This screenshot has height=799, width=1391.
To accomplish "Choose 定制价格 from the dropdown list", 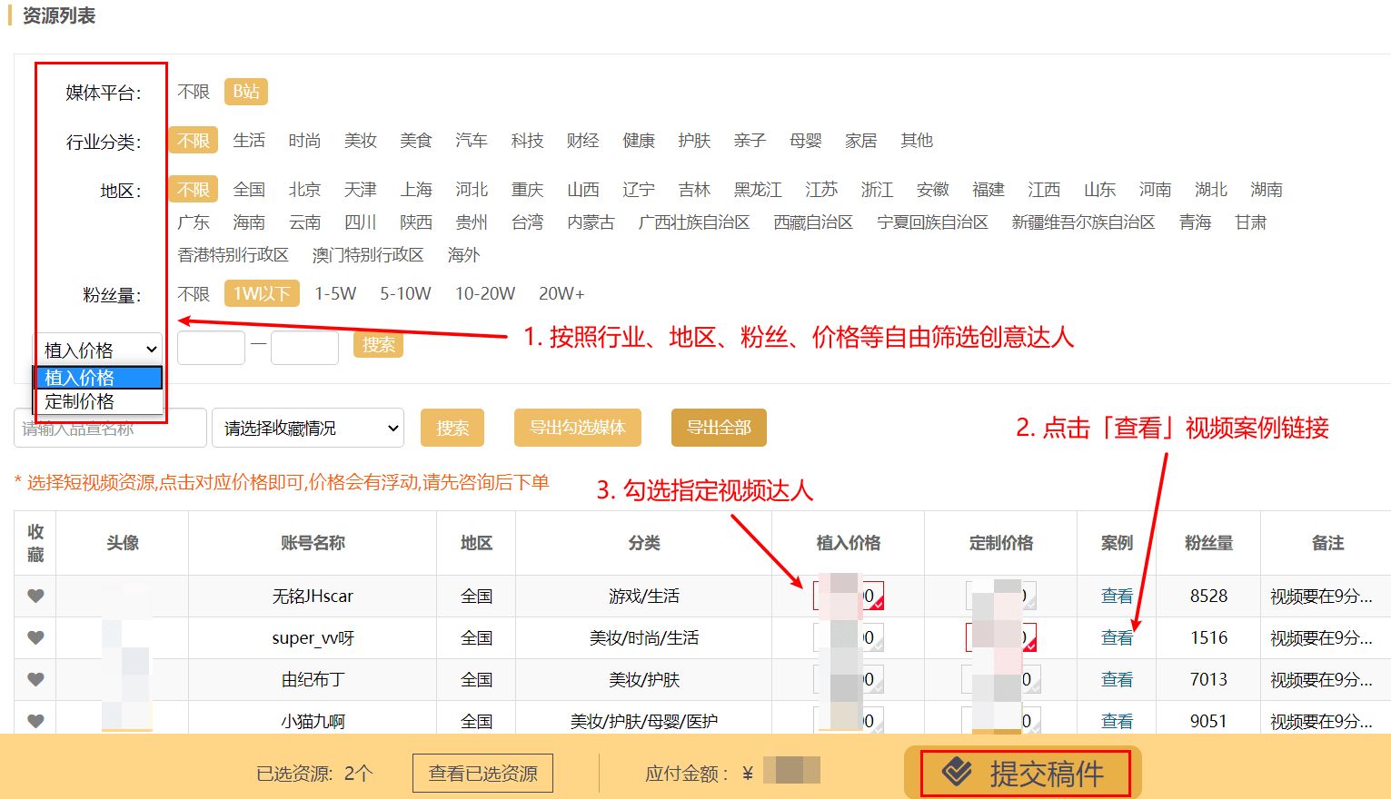I will (80, 401).
